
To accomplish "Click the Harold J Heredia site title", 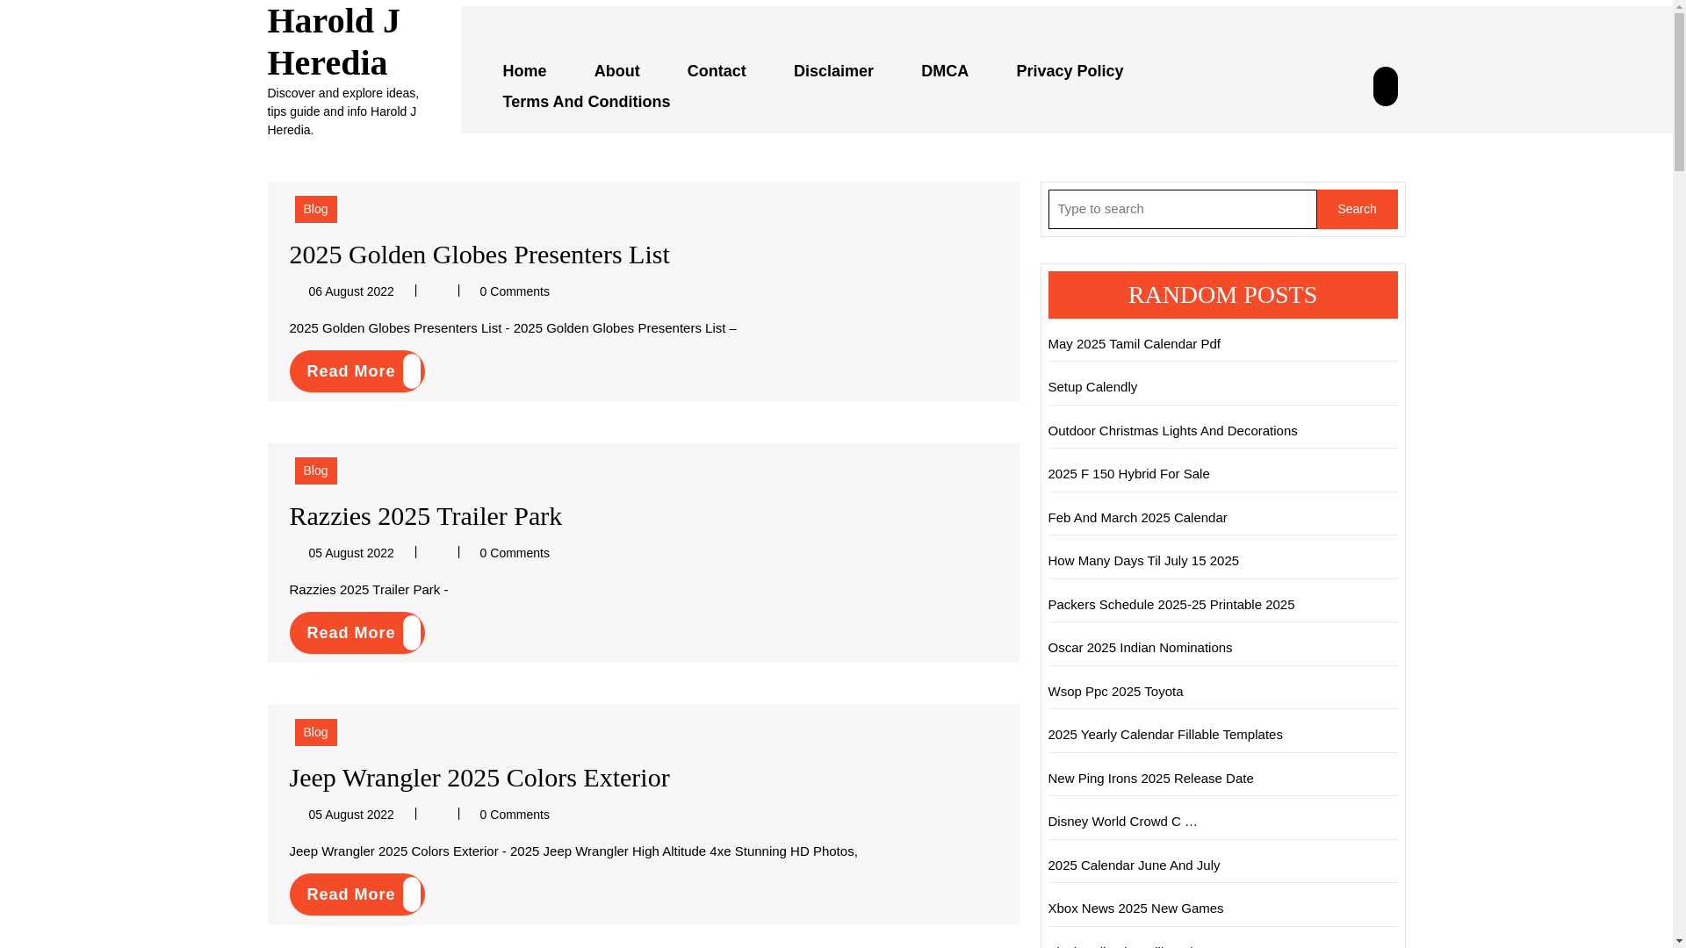I will 334,41.
